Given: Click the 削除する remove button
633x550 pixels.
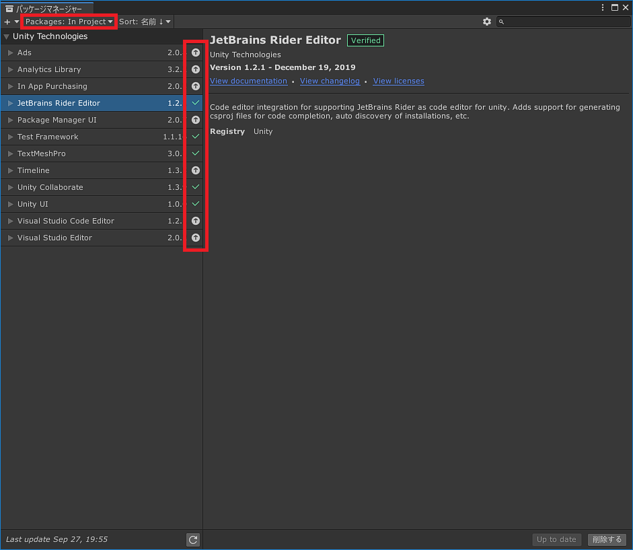Looking at the screenshot, I should click(607, 539).
